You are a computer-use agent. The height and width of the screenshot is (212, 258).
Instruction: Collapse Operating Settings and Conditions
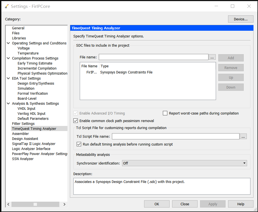click(x=8, y=43)
